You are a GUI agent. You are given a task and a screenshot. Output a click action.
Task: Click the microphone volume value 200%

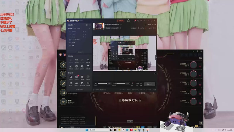click(109, 83)
